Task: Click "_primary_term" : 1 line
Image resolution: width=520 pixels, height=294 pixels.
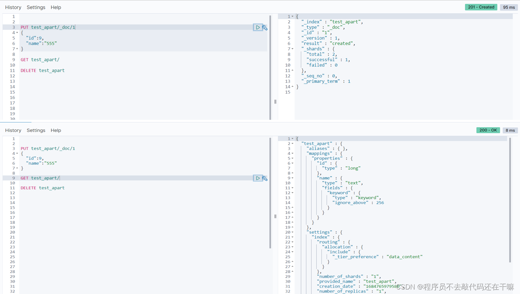Action: [326, 81]
